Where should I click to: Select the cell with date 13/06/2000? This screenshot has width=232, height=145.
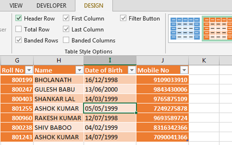tap(110, 89)
